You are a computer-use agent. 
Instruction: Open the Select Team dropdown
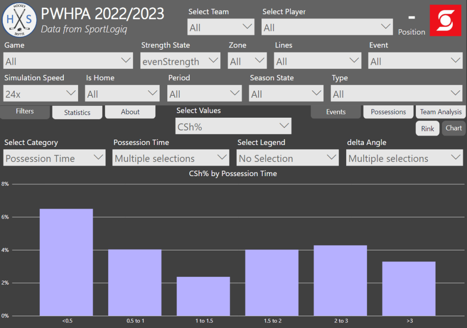pyautogui.click(x=221, y=27)
